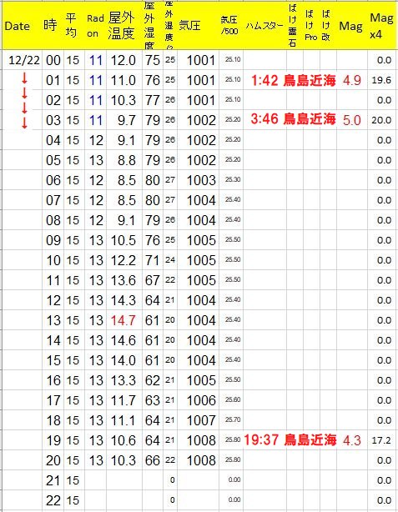Image resolution: width=398 pixels, height=512 pixels.
Task: Select the hour cell 07
Action: coord(53,200)
